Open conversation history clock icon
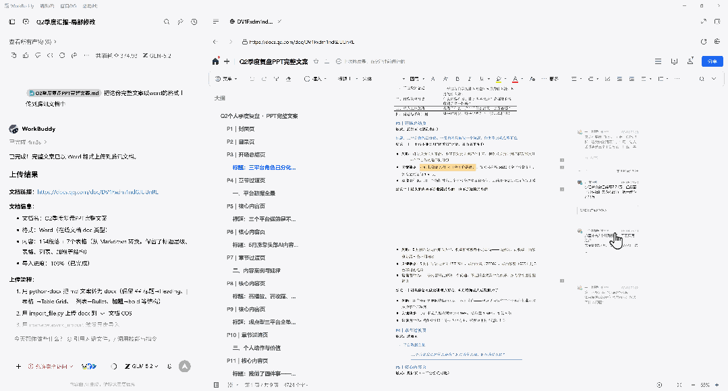The height and width of the screenshot is (391, 728). coord(194,22)
